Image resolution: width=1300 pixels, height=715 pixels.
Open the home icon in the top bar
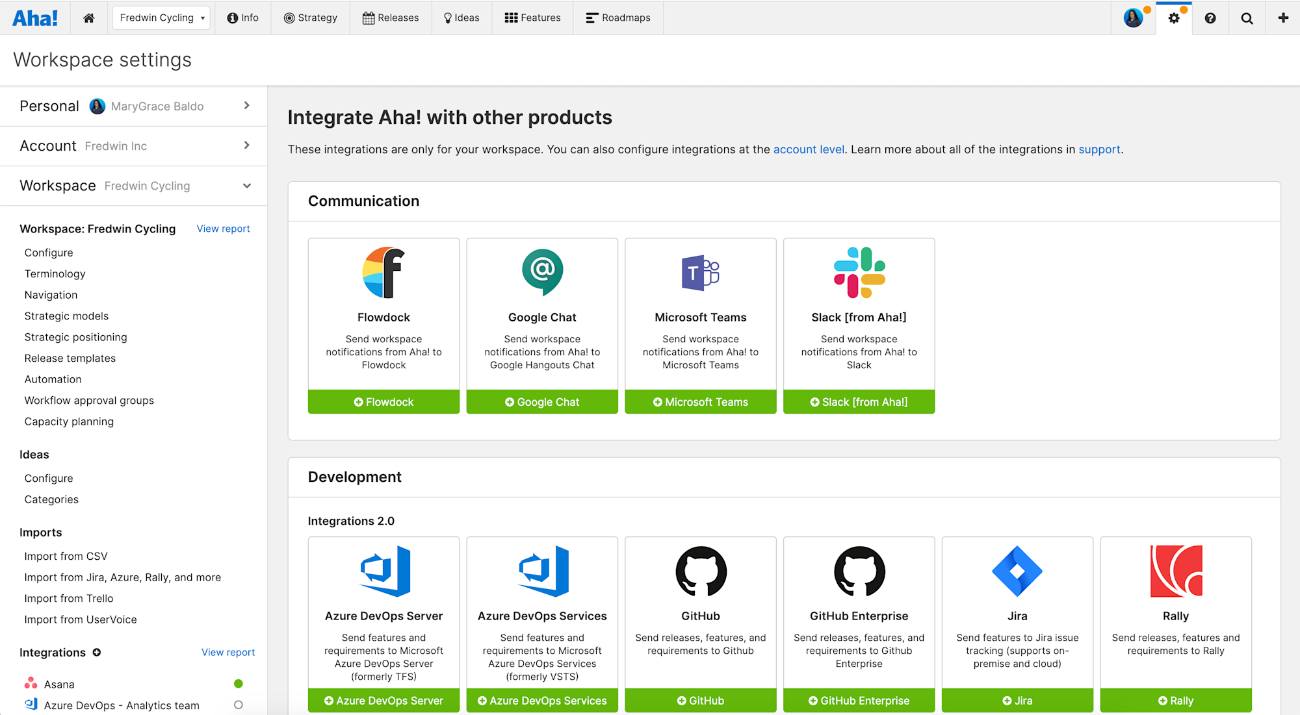click(89, 18)
